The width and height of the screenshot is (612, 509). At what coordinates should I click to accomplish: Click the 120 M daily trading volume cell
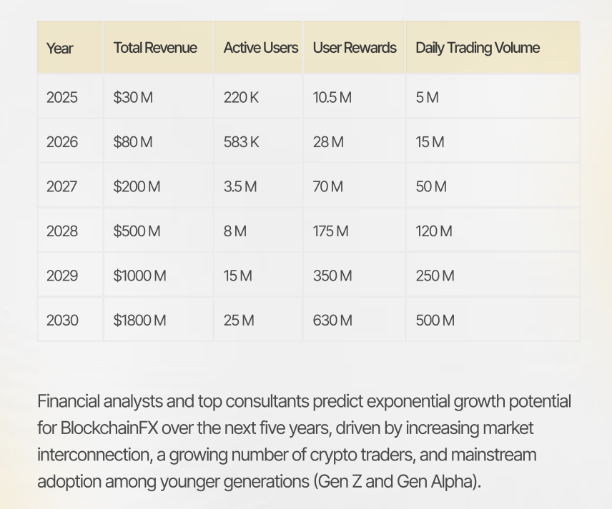click(434, 231)
